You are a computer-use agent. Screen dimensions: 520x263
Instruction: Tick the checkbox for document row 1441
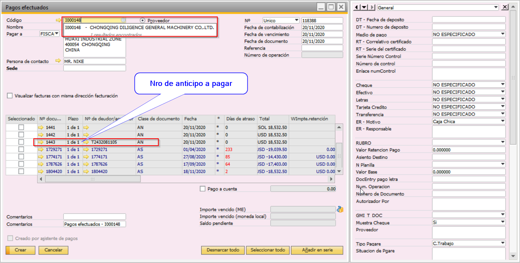(21, 127)
